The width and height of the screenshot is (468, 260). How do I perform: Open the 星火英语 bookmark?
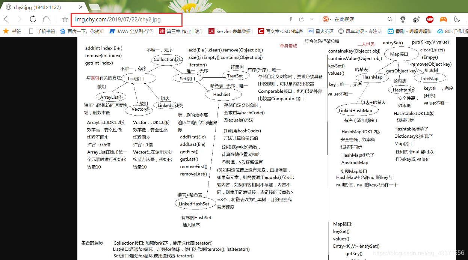(320, 31)
